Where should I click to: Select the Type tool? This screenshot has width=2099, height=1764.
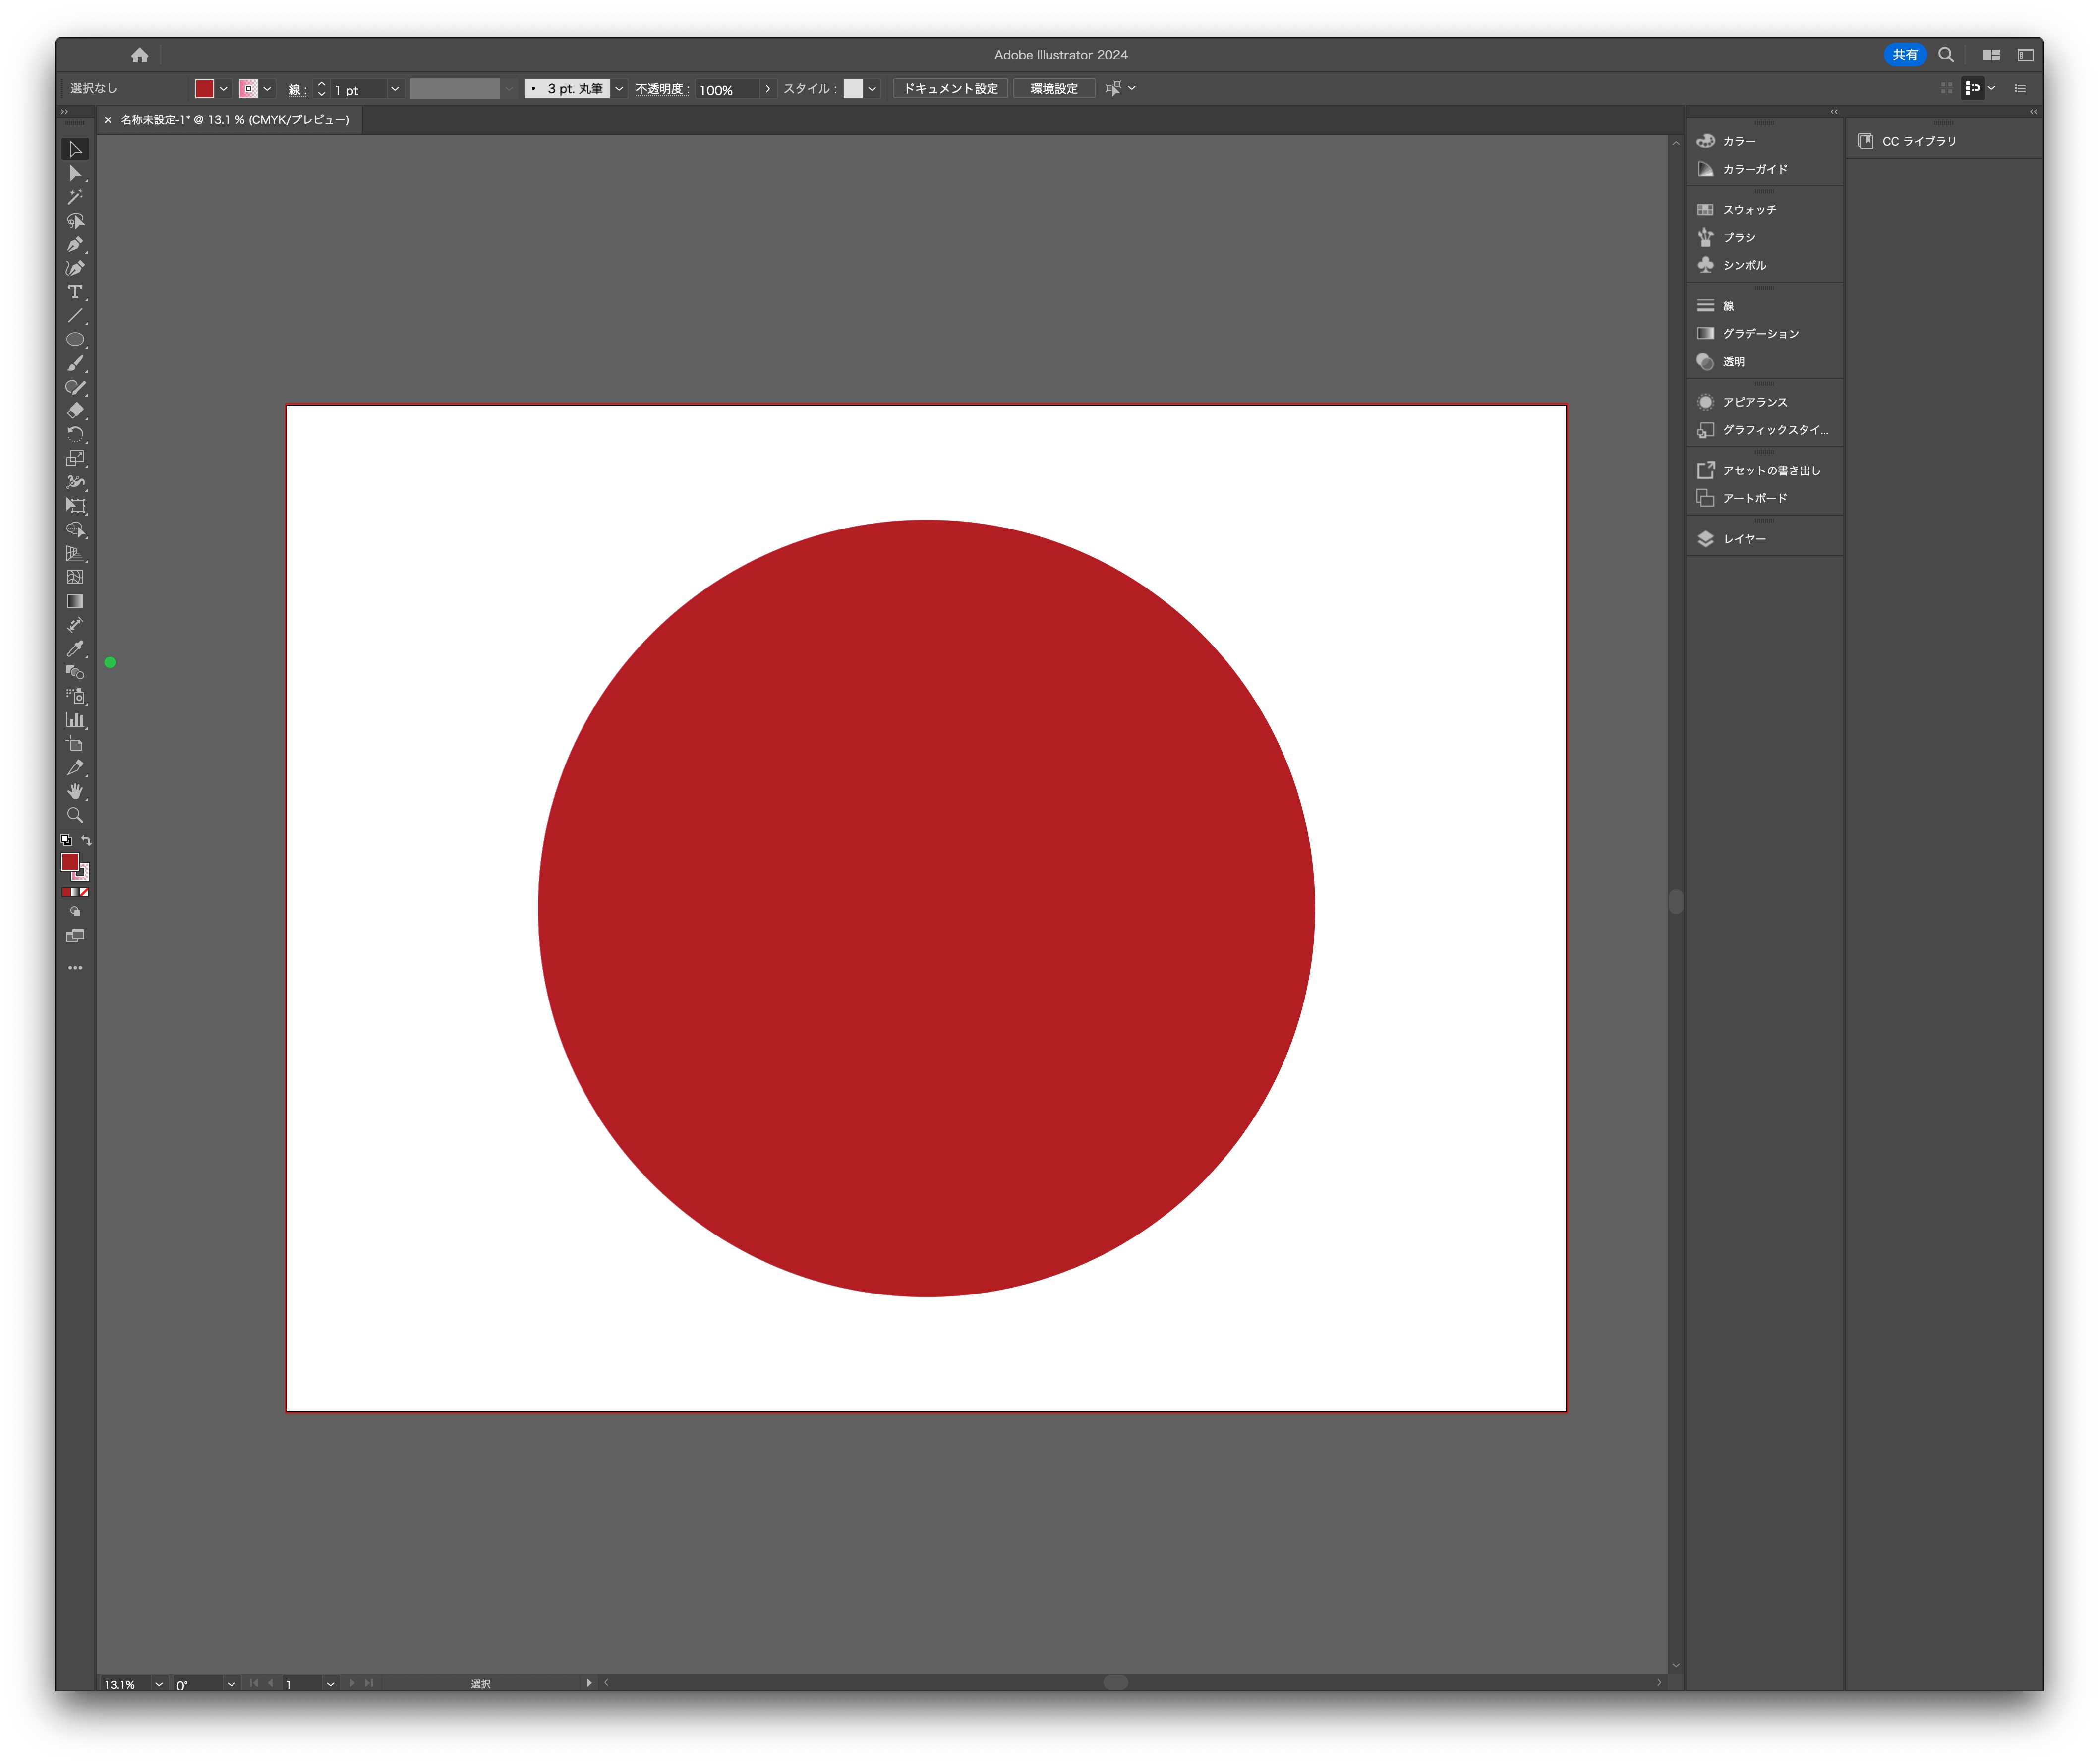coord(75,292)
